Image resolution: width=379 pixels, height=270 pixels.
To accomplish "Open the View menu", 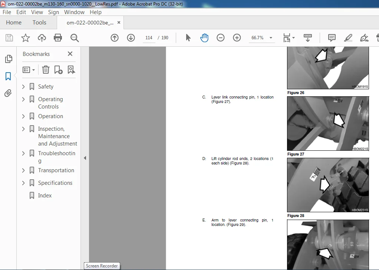I will (x=37, y=12).
